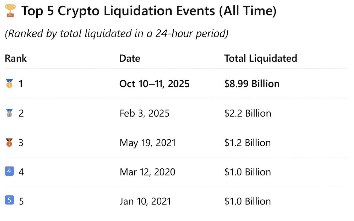Select the May 19, 2021 date cell

[147, 143]
